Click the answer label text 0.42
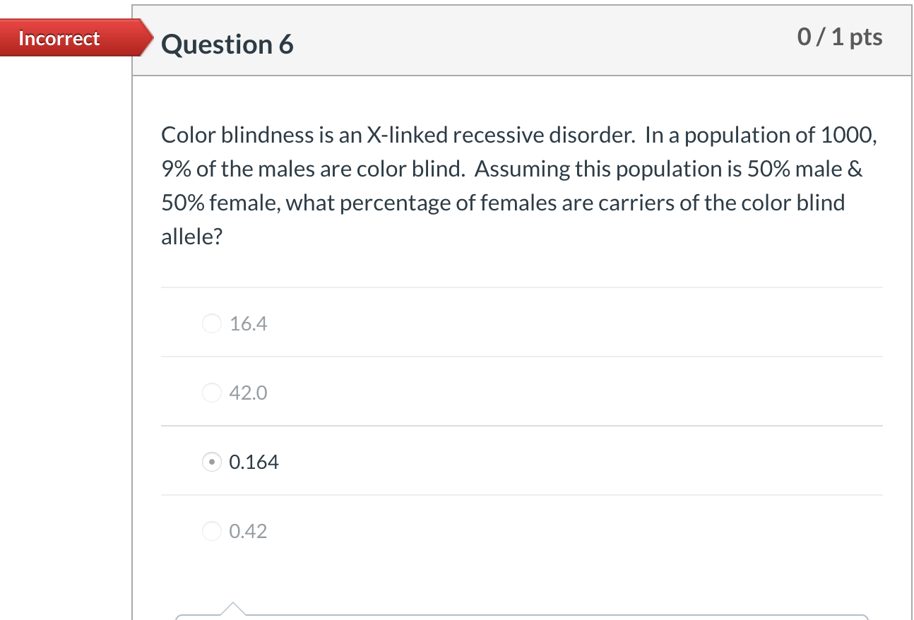Image resolution: width=914 pixels, height=620 pixels. (247, 531)
